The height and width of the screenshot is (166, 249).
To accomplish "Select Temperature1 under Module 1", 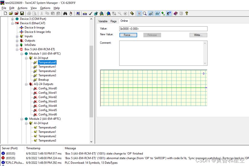I will 47,67.
